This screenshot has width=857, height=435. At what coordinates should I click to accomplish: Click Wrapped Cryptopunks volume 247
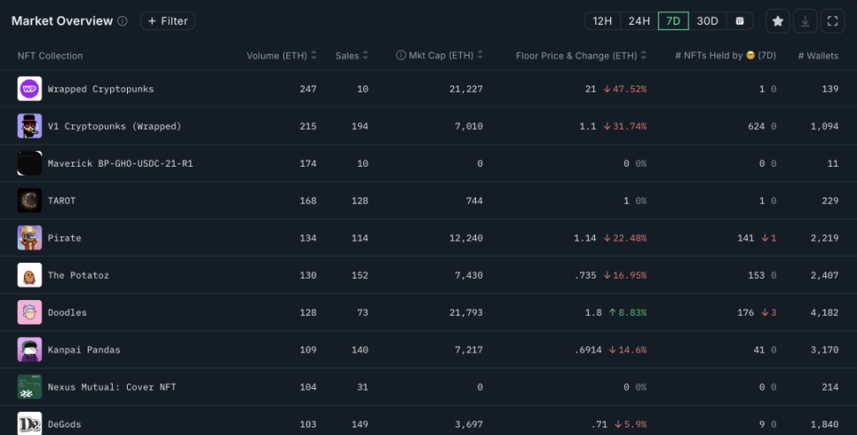click(309, 88)
